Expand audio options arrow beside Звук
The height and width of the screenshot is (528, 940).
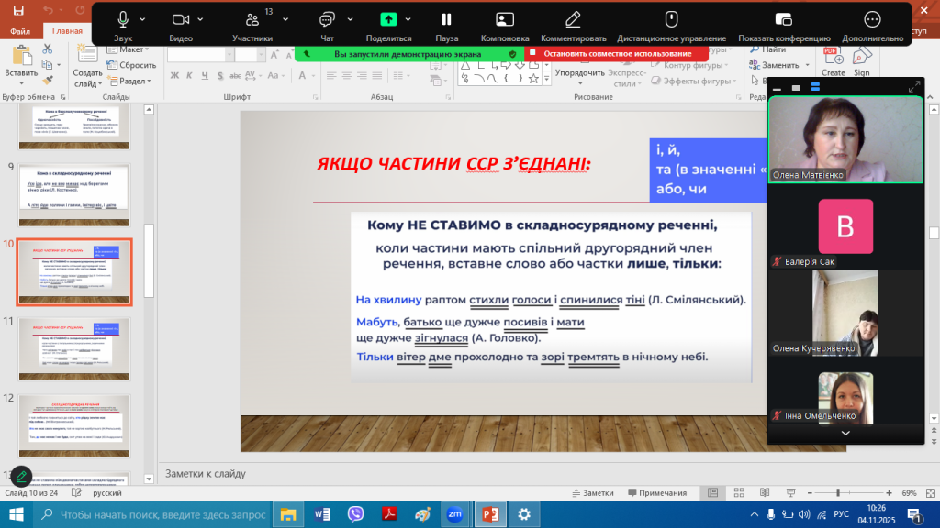click(142, 20)
